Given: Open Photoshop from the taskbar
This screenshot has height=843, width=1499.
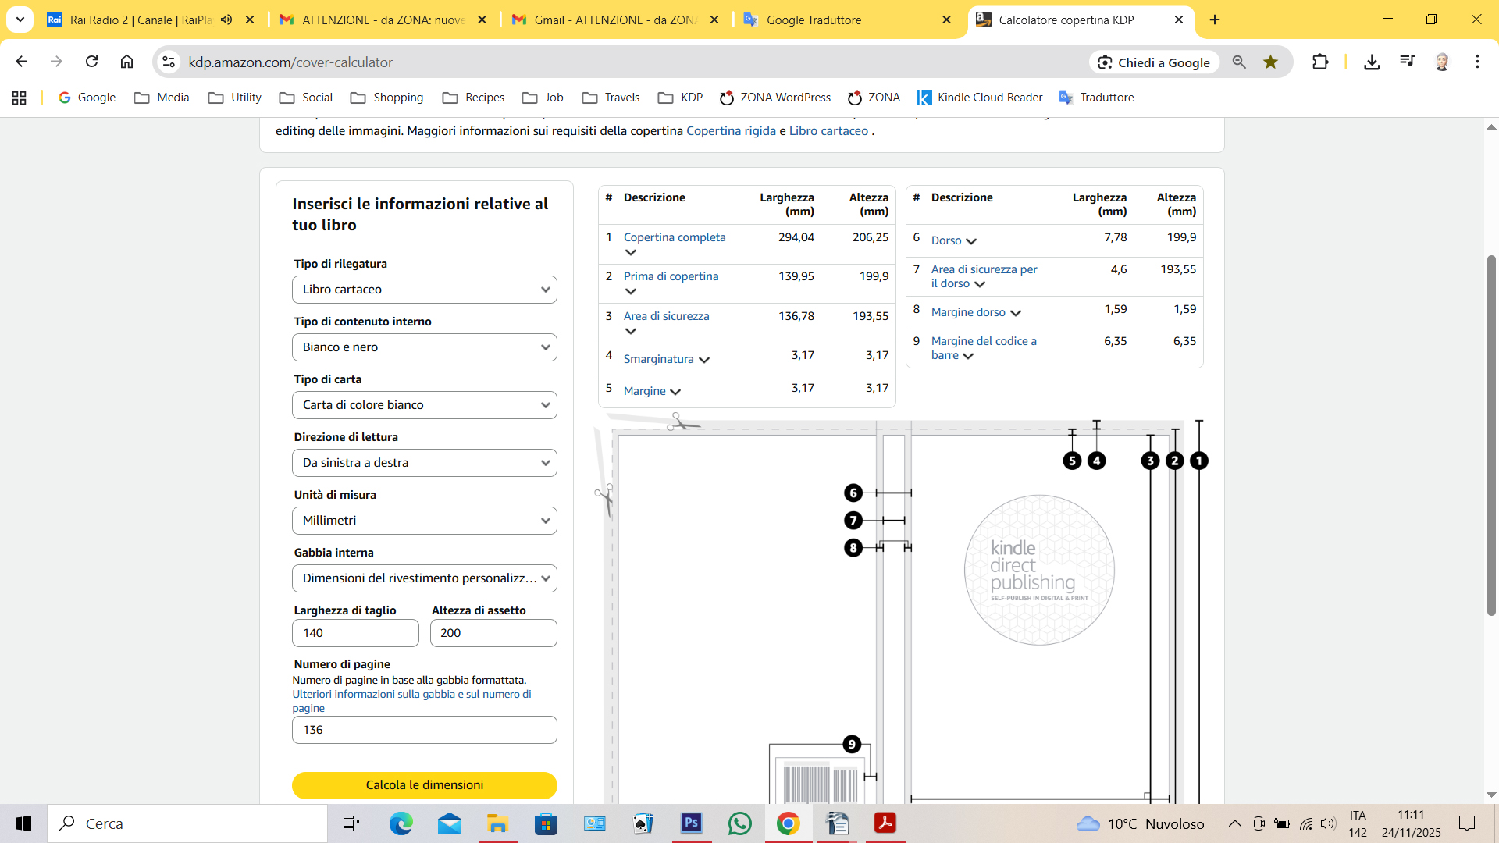Looking at the screenshot, I should pos(692,823).
